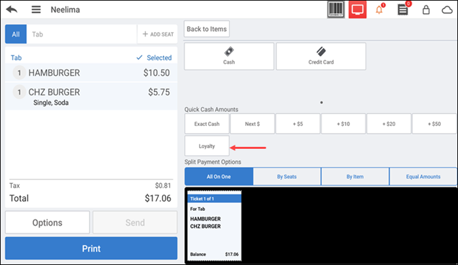Select the All seats tab
Image resolution: width=458 pixels, height=265 pixels.
click(16, 34)
